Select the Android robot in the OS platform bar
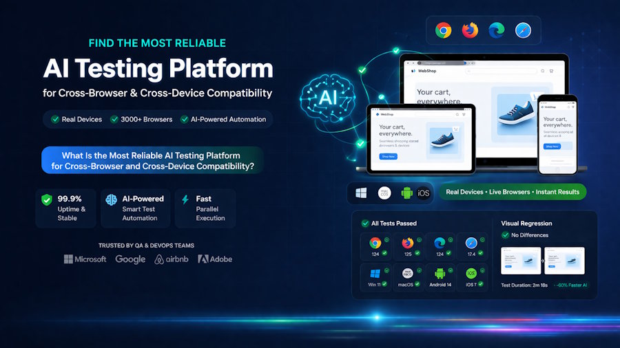620x348 pixels. (x=407, y=193)
